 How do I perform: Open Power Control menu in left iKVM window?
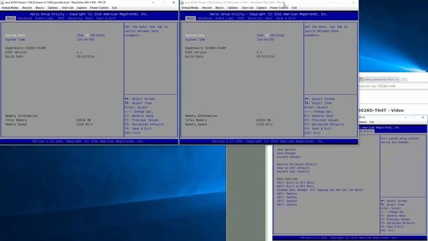[x=99, y=7]
